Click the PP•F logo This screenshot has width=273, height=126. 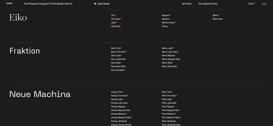(9, 4)
